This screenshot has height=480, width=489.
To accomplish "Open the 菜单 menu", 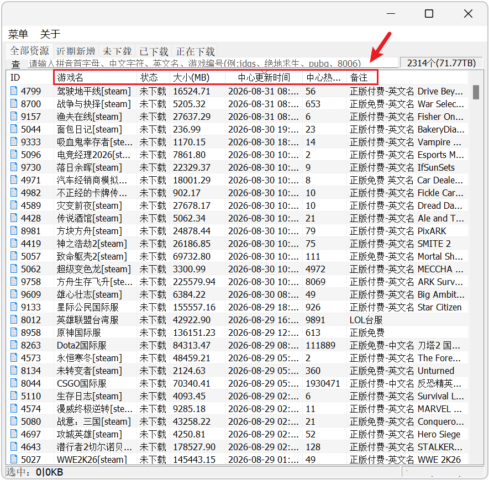I will (x=18, y=34).
